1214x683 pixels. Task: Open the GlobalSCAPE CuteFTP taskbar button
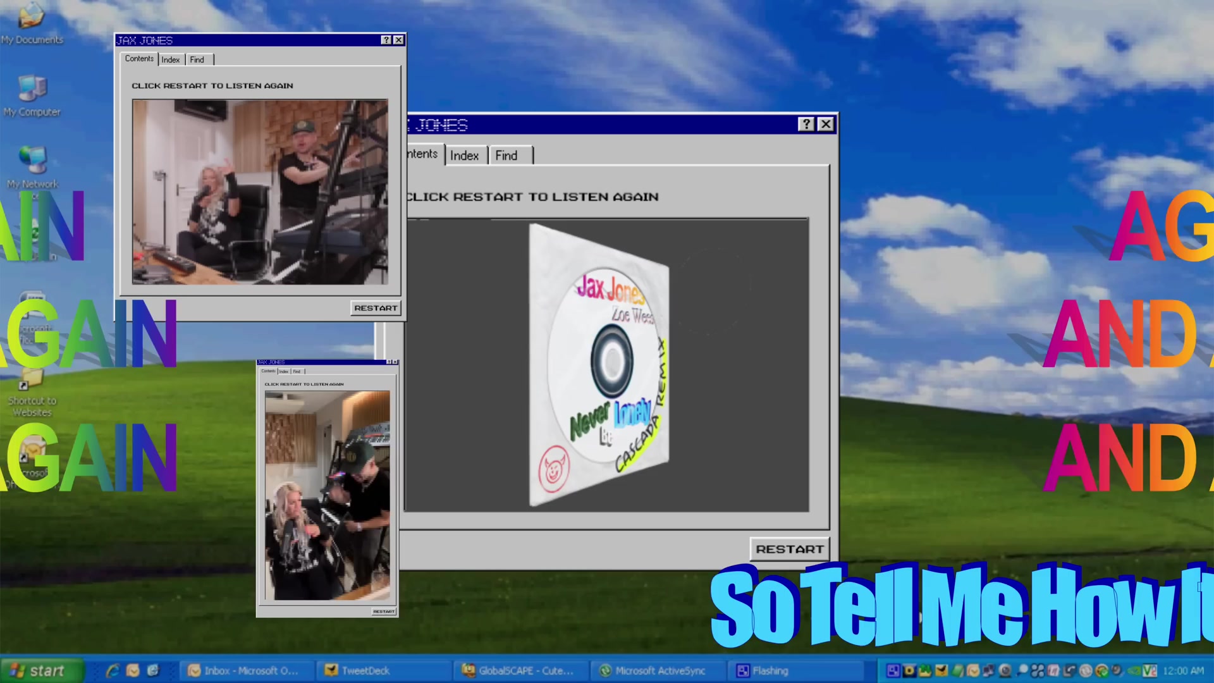(522, 670)
